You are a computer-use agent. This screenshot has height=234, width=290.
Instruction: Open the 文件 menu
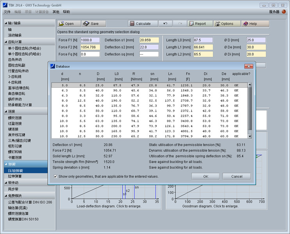tap(7, 12)
